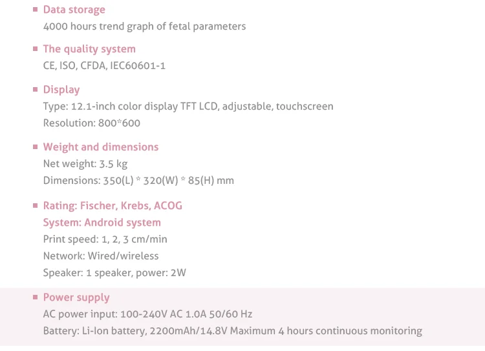The width and height of the screenshot is (485, 351).
Task: Select the CE, ISO, CFDA, IEC60601-1 text
Action: 104,66
